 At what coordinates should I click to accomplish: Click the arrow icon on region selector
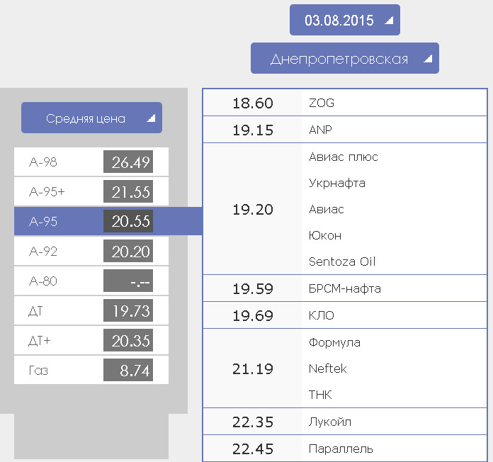point(428,59)
